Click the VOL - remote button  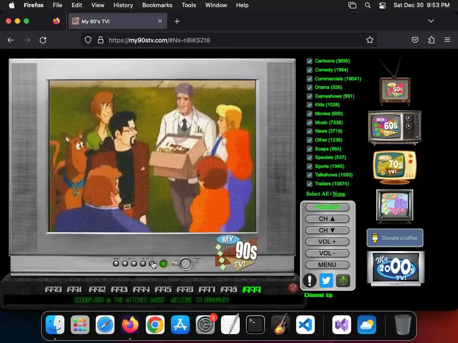tap(327, 253)
